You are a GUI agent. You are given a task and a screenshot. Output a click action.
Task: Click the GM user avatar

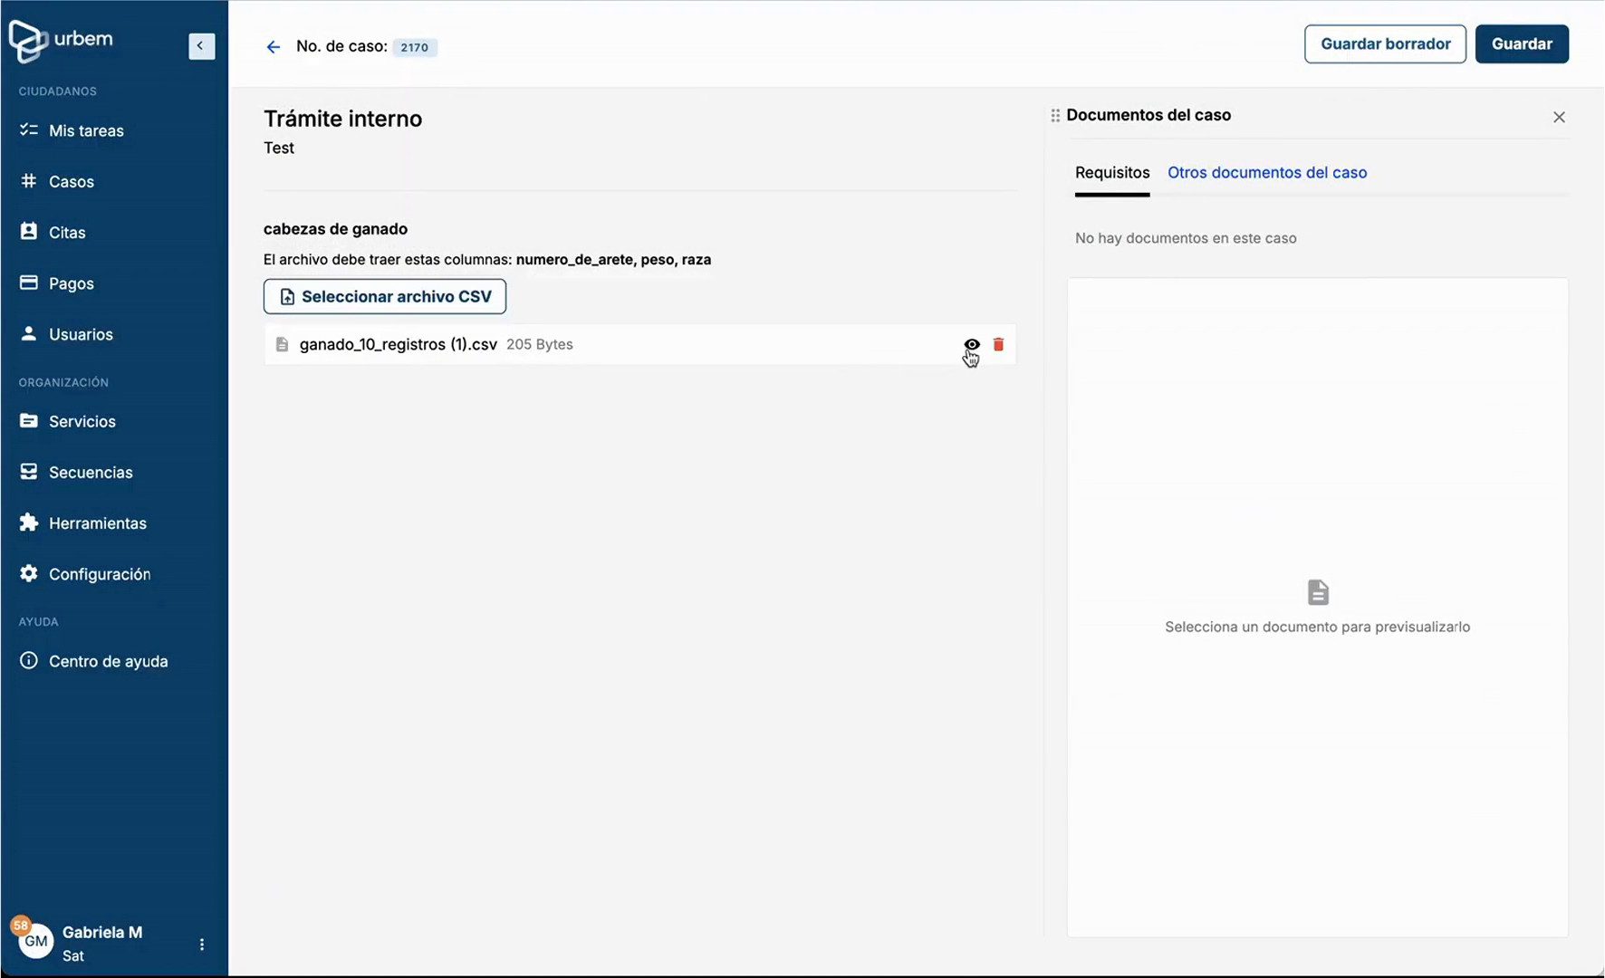[x=35, y=941]
